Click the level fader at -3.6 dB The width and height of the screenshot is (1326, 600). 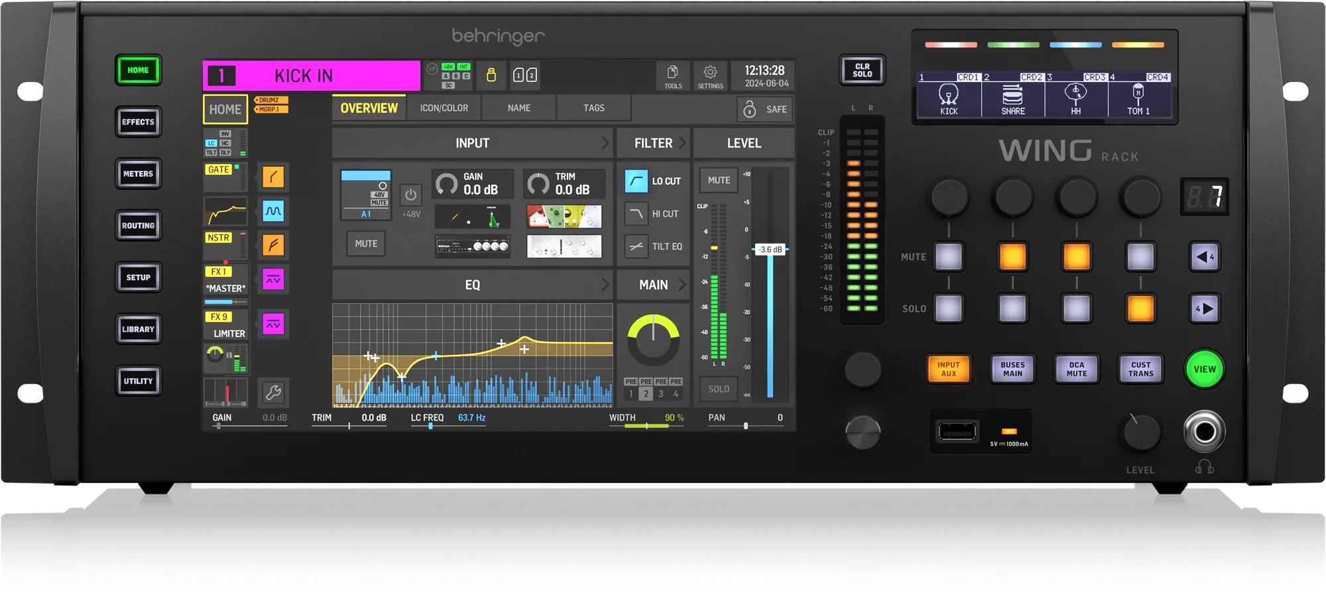[x=770, y=250]
